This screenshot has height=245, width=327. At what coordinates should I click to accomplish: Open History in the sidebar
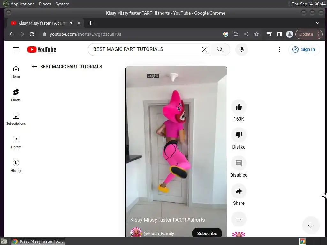[16, 166]
